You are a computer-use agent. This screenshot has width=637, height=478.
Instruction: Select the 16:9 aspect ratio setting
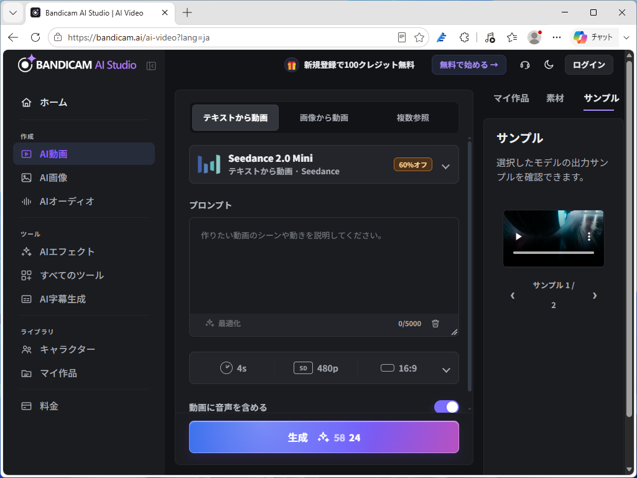[x=399, y=368]
